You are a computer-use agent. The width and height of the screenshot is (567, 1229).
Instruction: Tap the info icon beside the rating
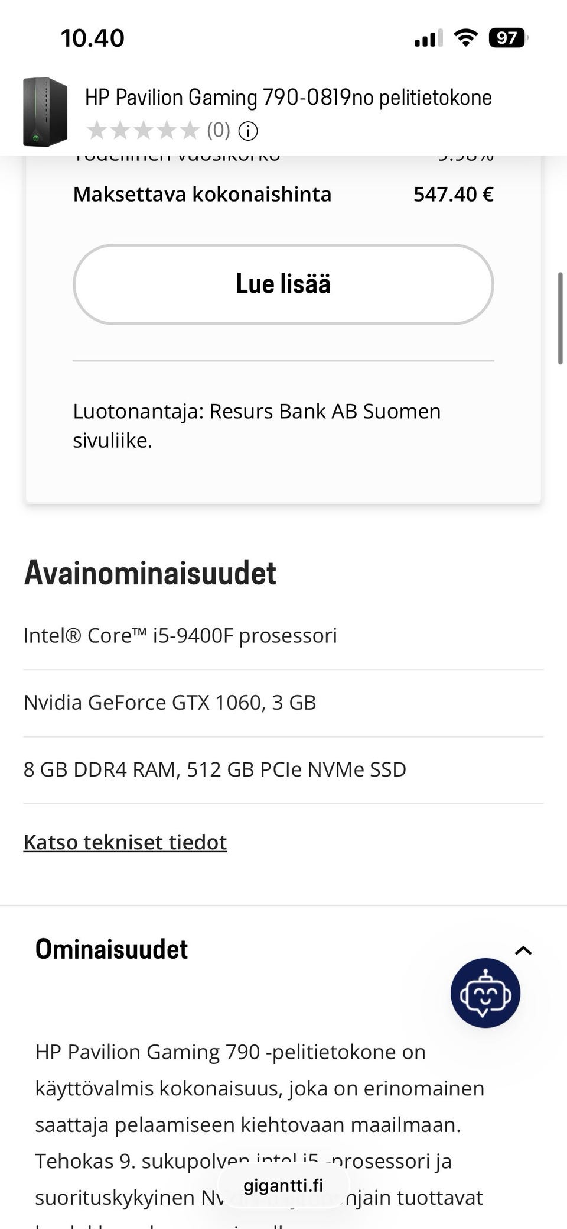(x=248, y=131)
